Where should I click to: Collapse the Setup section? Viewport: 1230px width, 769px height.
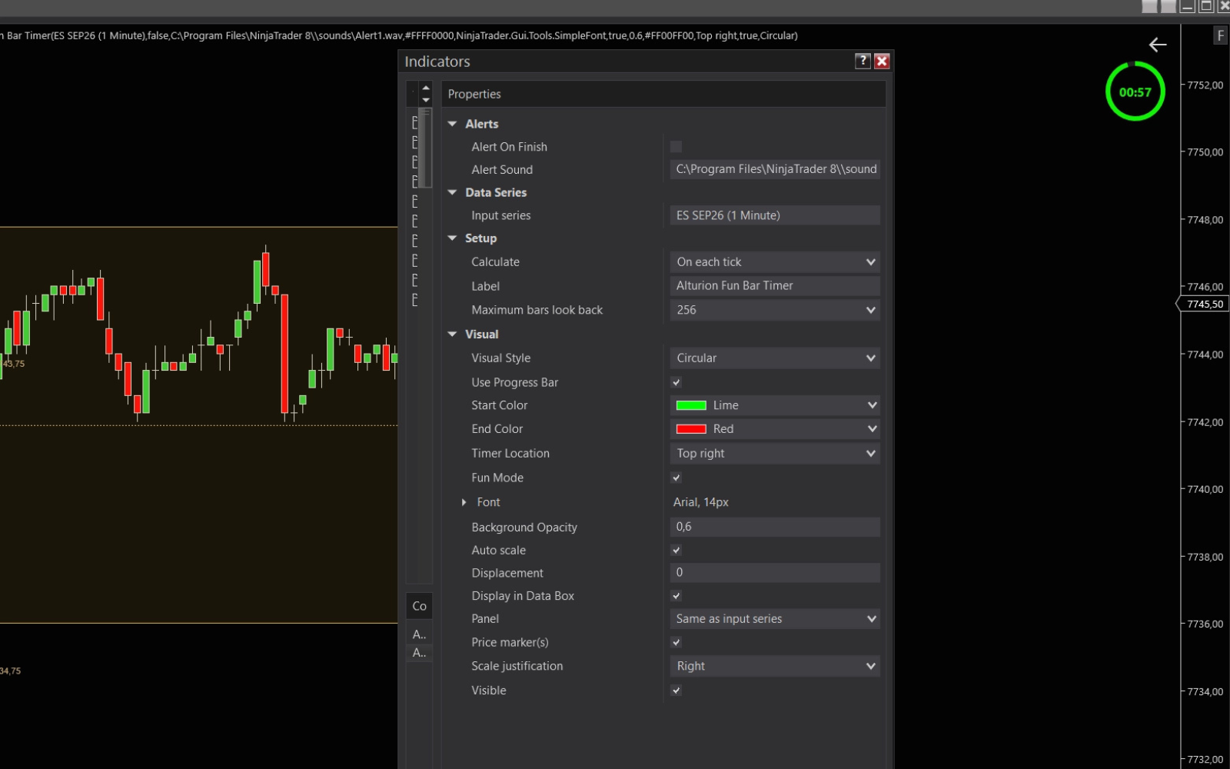[453, 238]
